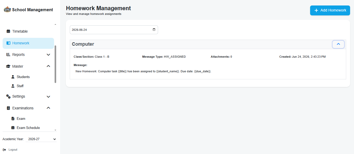Click the Created timestamp Jun 24, 2026
This screenshot has width=354, height=154.
(x=309, y=57)
